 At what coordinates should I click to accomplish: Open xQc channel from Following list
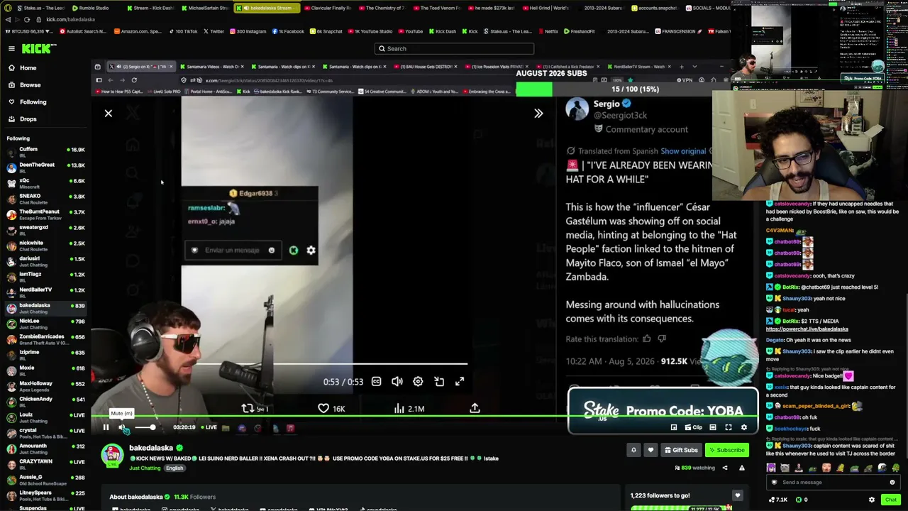coord(45,183)
